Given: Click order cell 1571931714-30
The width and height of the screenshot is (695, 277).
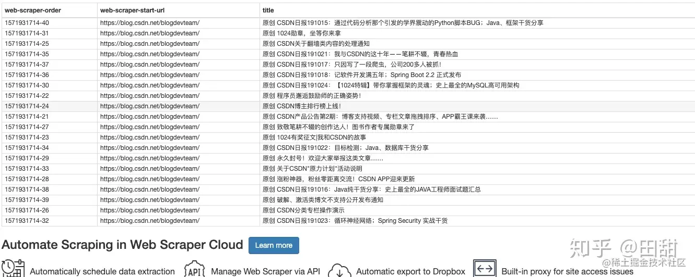Looking at the screenshot, I should tap(27, 85).
